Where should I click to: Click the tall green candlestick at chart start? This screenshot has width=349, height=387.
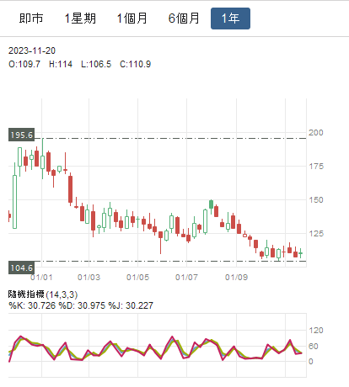(14, 199)
